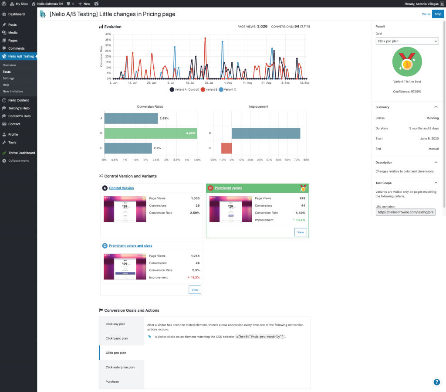
Task: Pause the running test
Action: (x=426, y=14)
